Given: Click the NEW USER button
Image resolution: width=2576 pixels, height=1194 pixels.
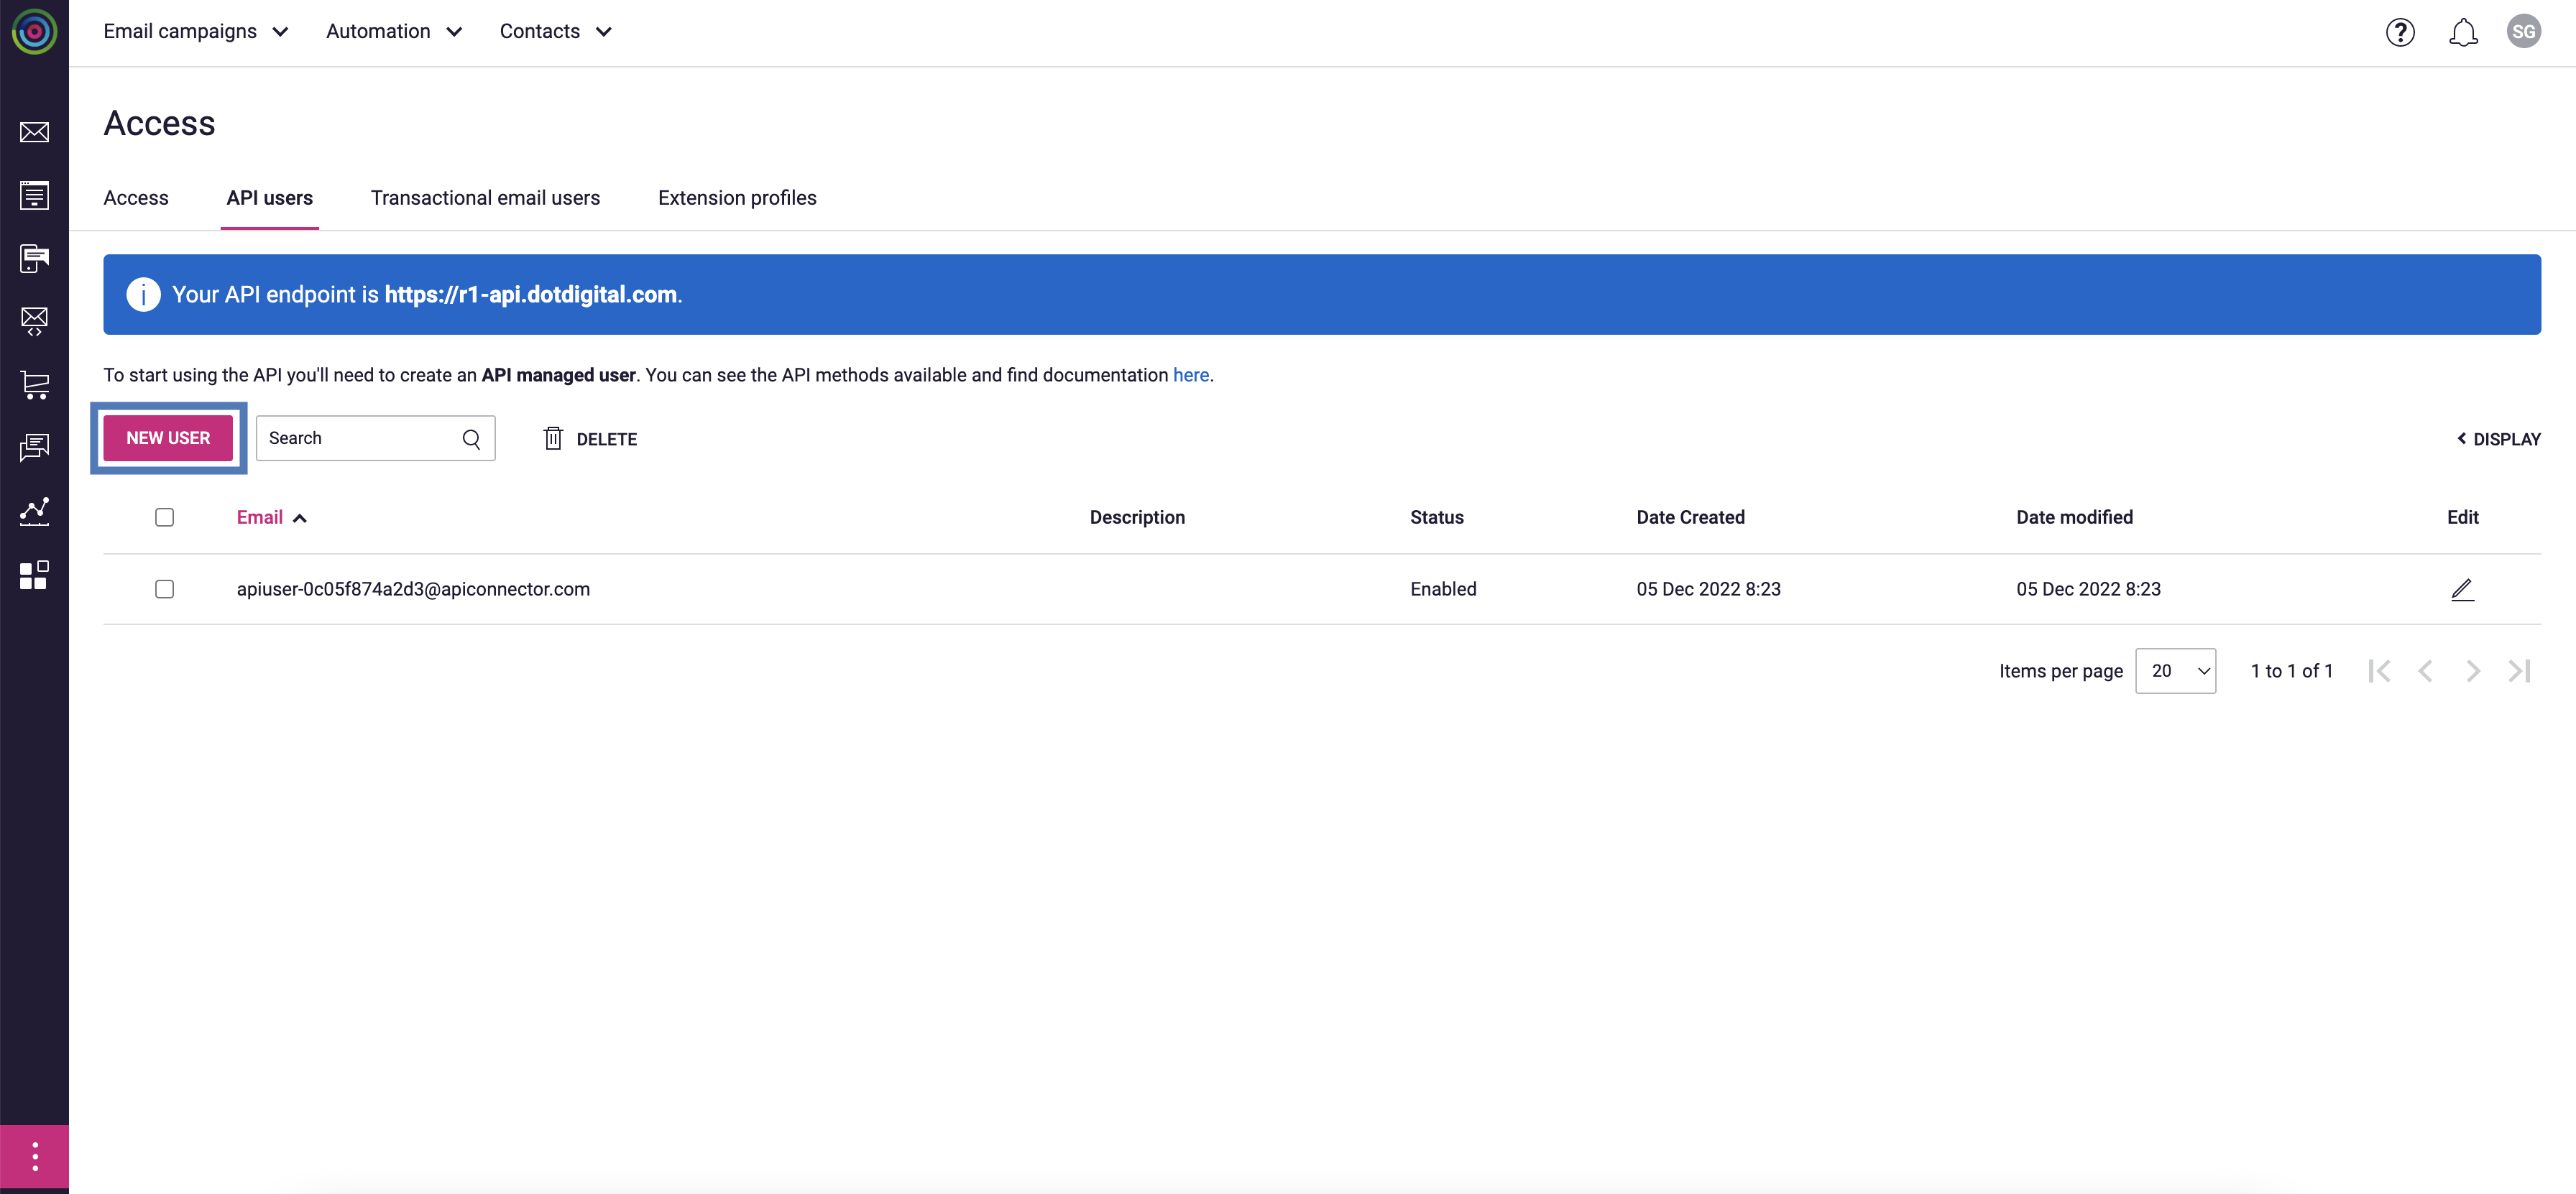Looking at the screenshot, I should [168, 438].
